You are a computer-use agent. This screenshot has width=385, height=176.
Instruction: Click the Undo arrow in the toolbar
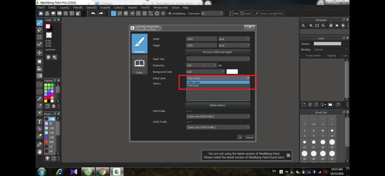coord(93,14)
